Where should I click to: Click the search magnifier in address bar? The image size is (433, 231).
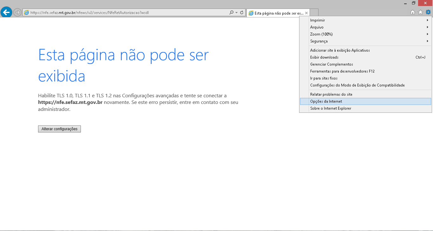(x=232, y=13)
